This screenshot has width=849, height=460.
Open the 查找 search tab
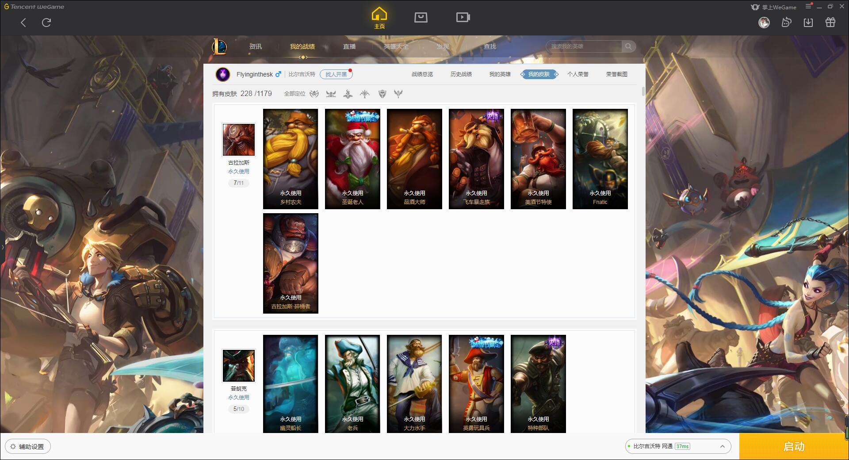490,46
